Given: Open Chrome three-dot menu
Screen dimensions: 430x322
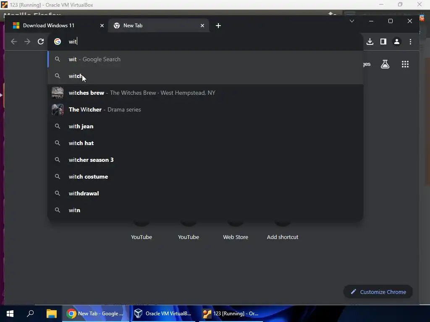Looking at the screenshot, I should point(410,42).
